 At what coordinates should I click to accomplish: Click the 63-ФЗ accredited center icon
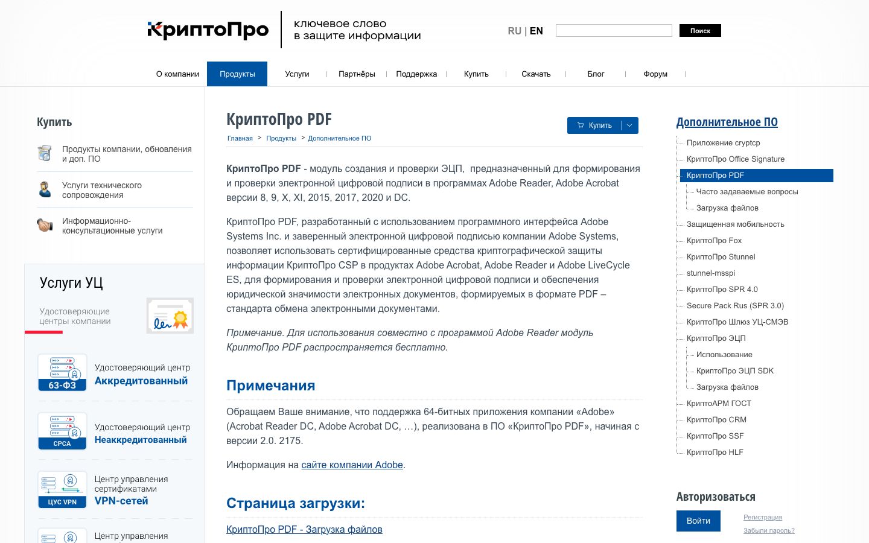pos(62,373)
